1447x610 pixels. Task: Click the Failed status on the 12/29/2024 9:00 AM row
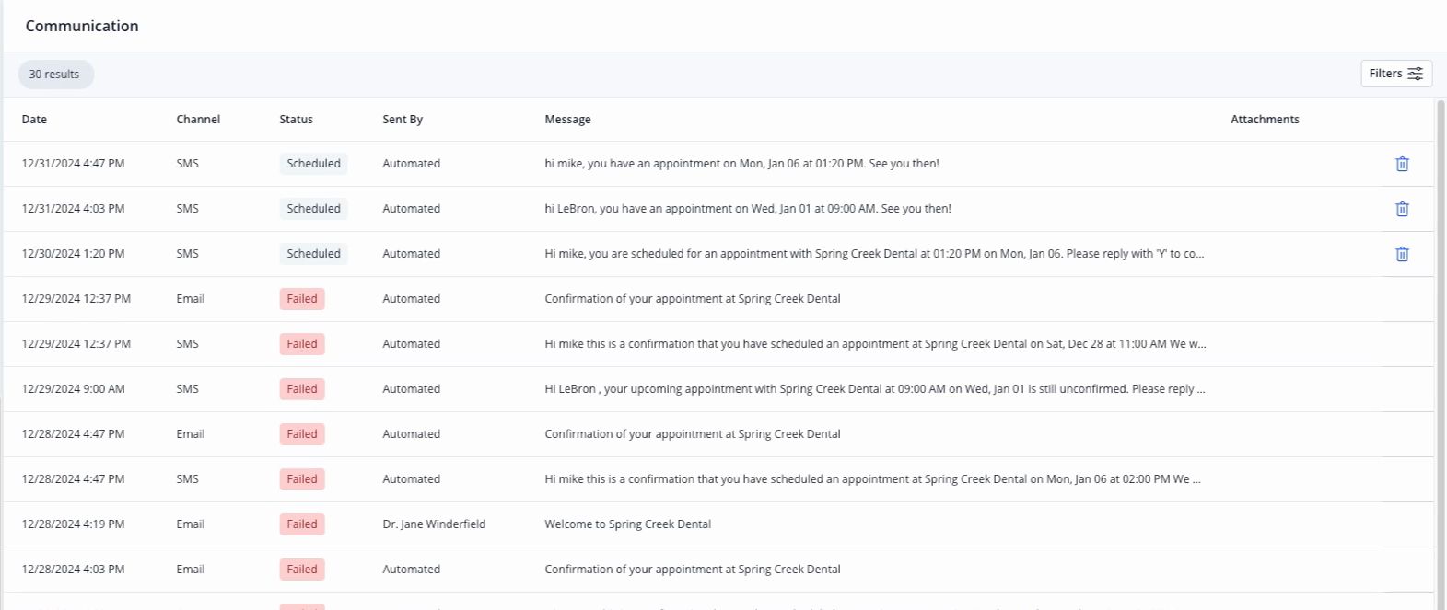pyautogui.click(x=302, y=389)
